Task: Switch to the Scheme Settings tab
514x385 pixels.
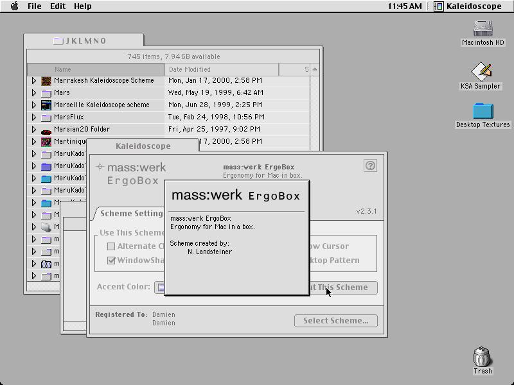Action: pyautogui.click(x=130, y=214)
